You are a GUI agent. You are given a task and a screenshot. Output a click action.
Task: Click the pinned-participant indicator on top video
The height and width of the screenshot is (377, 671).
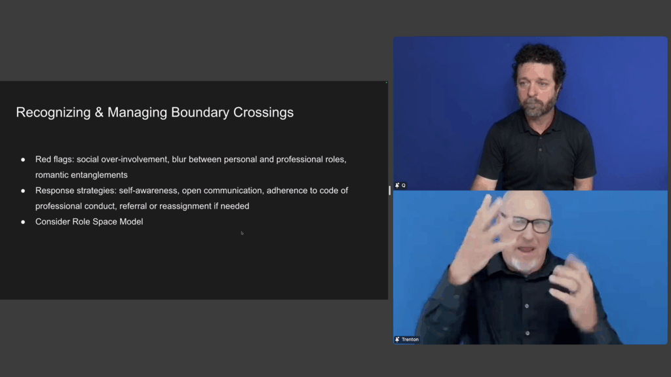coord(397,185)
